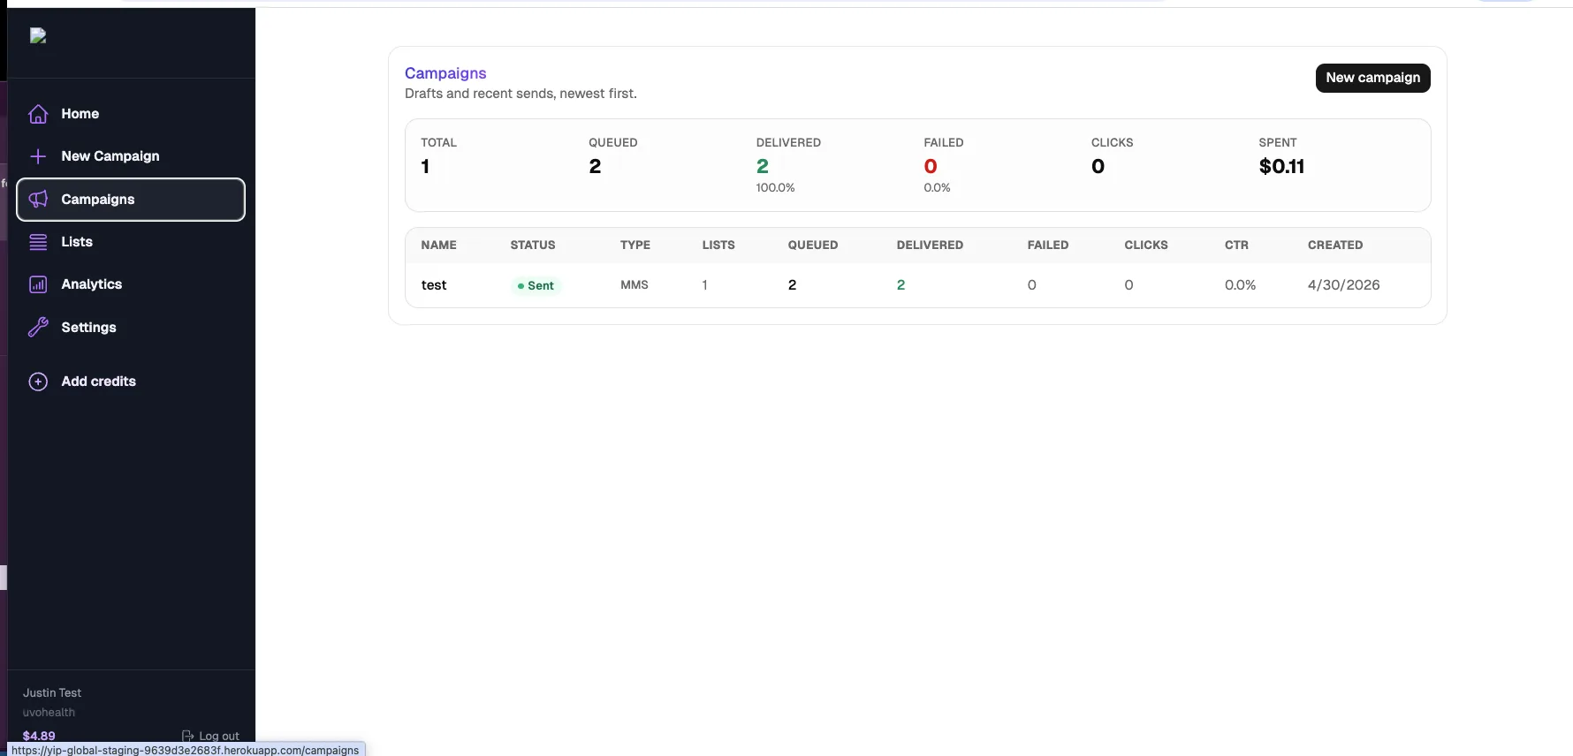Click the CTR column header
This screenshot has height=756, width=1573.
[x=1236, y=245]
